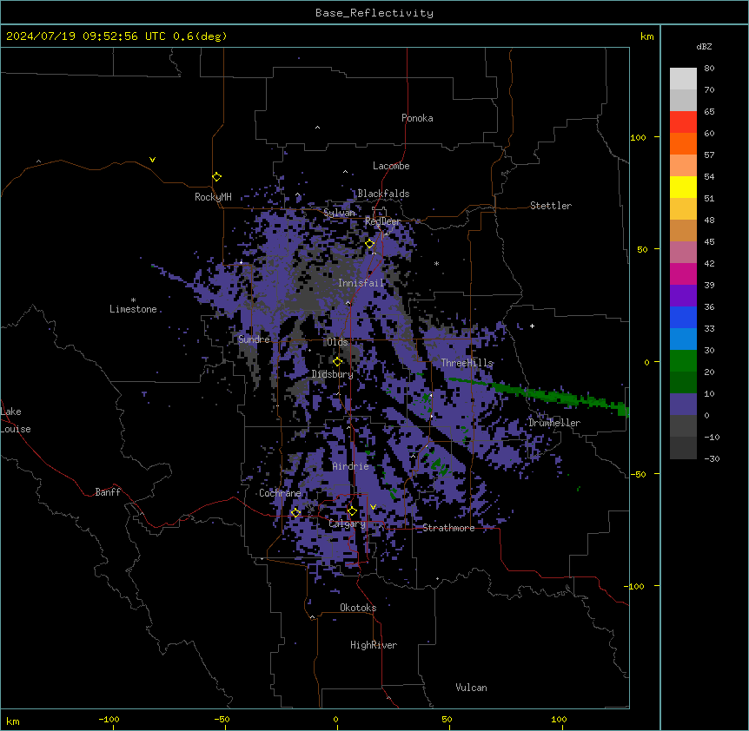The height and width of the screenshot is (731, 749).
Task: Click the RockyMH label
Action: pos(213,197)
